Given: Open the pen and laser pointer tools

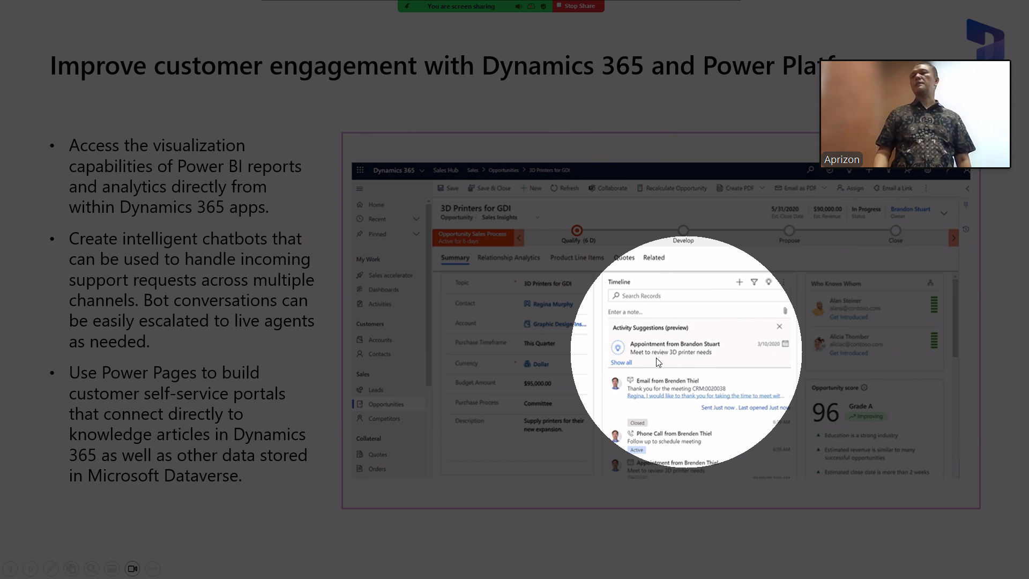Looking at the screenshot, I should coord(51,569).
